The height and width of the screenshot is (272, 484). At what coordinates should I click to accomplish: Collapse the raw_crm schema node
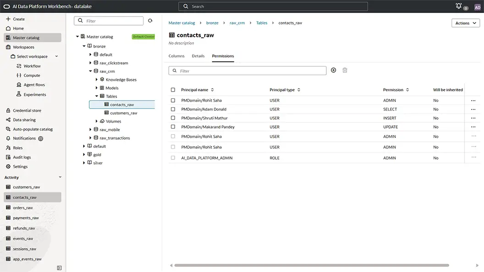pos(90,71)
